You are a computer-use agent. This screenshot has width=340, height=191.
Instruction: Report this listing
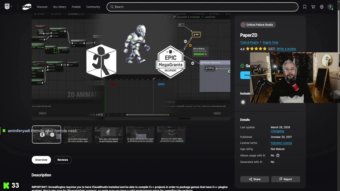pos(286,179)
